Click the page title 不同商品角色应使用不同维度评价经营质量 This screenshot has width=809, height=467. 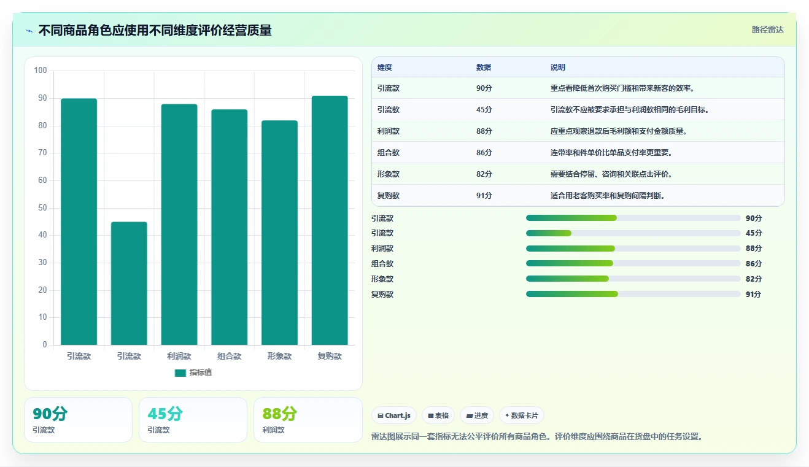[155, 30]
